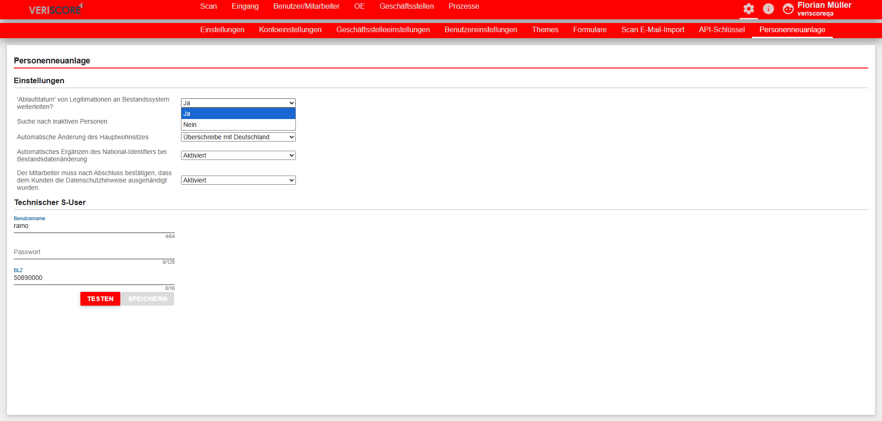Click into the Passwort input field

pyautogui.click(x=94, y=252)
